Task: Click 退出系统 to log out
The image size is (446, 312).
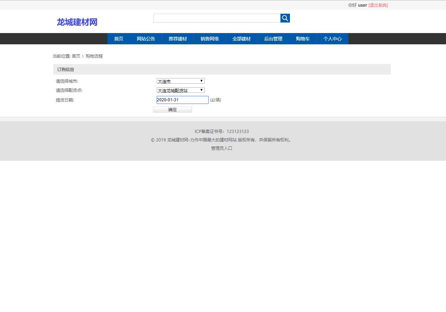Action: coord(378,5)
